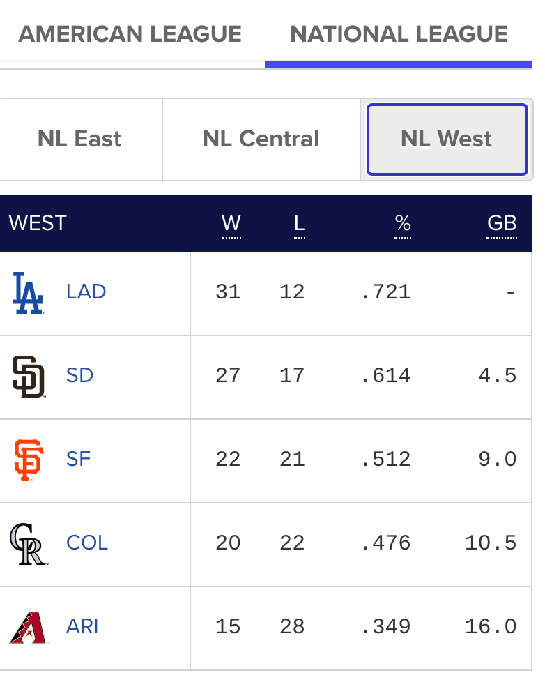Viewport: 545px width, 689px height.
Task: Click the GB column header
Action: click(x=502, y=223)
